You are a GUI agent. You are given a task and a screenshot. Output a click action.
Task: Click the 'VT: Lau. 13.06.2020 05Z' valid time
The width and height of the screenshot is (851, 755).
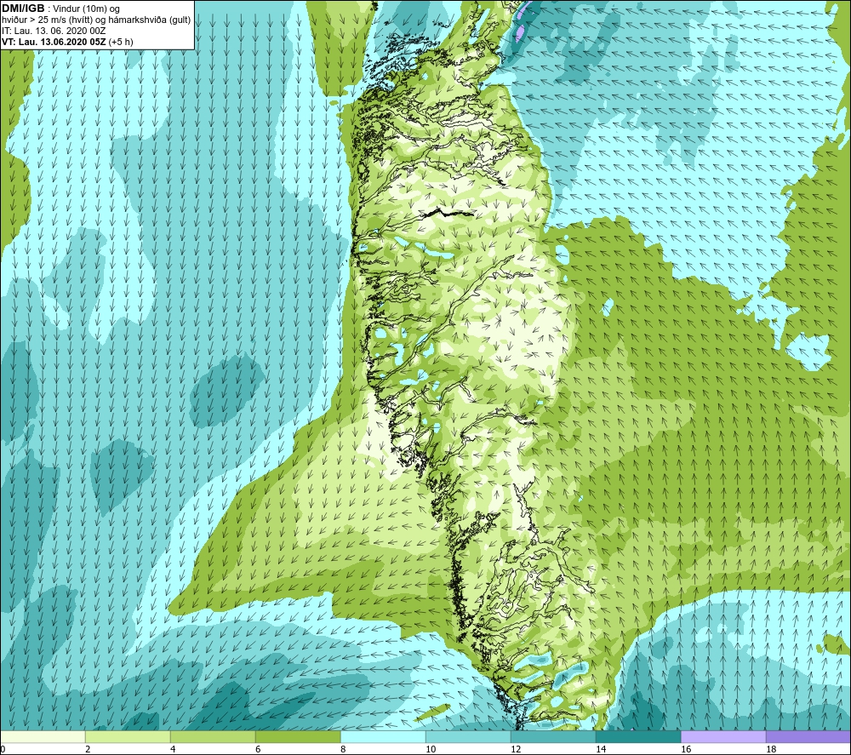point(54,42)
